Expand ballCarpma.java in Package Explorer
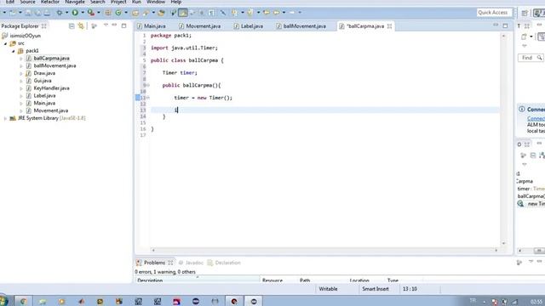Screen dimensions: 545x306 (20, 59)
